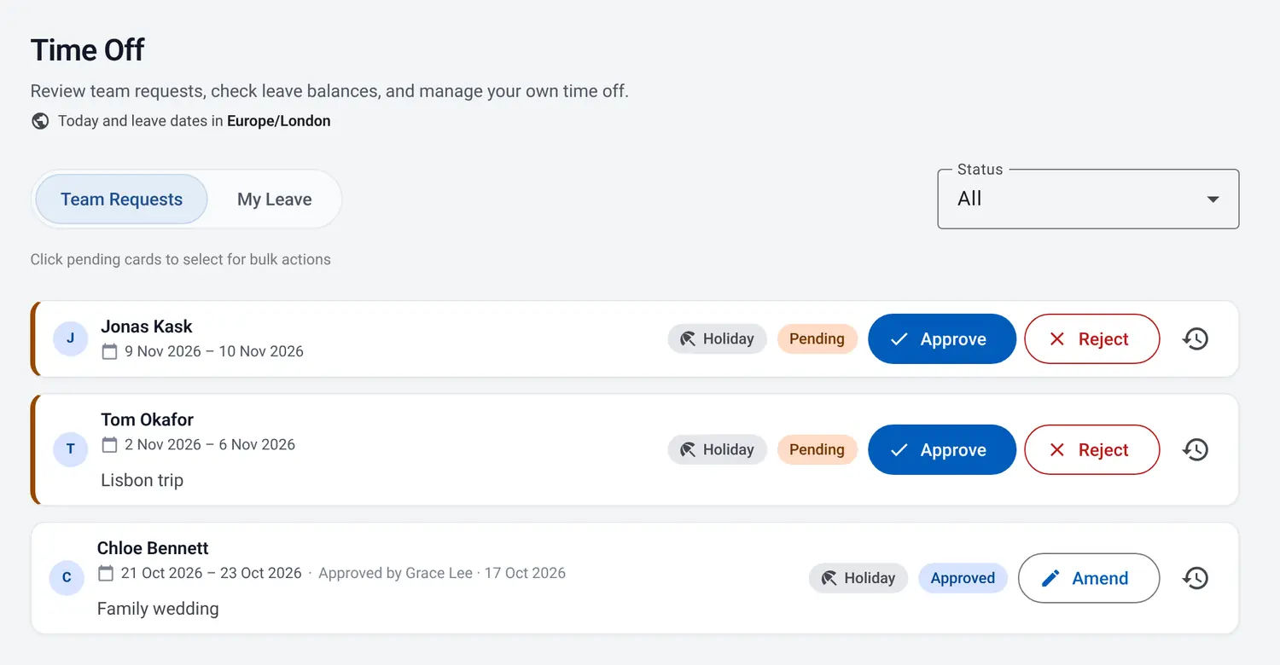
Task: Click the calendar icon in Jonas Kask's row
Action: [109, 351]
